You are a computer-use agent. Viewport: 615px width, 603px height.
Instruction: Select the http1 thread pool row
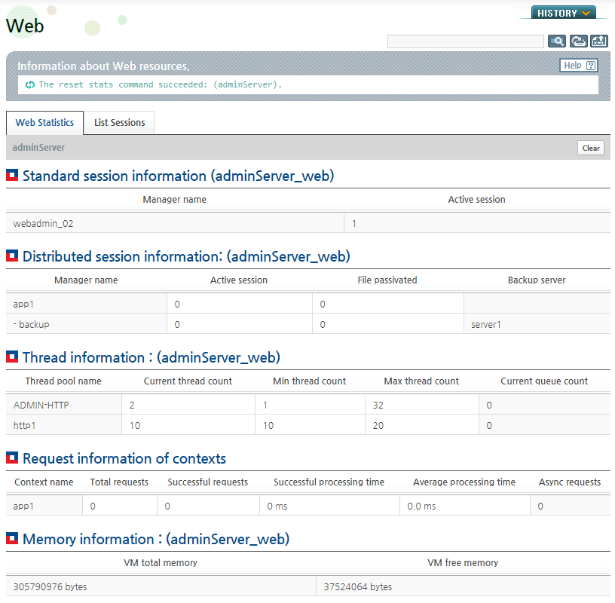pyautogui.click(x=308, y=426)
